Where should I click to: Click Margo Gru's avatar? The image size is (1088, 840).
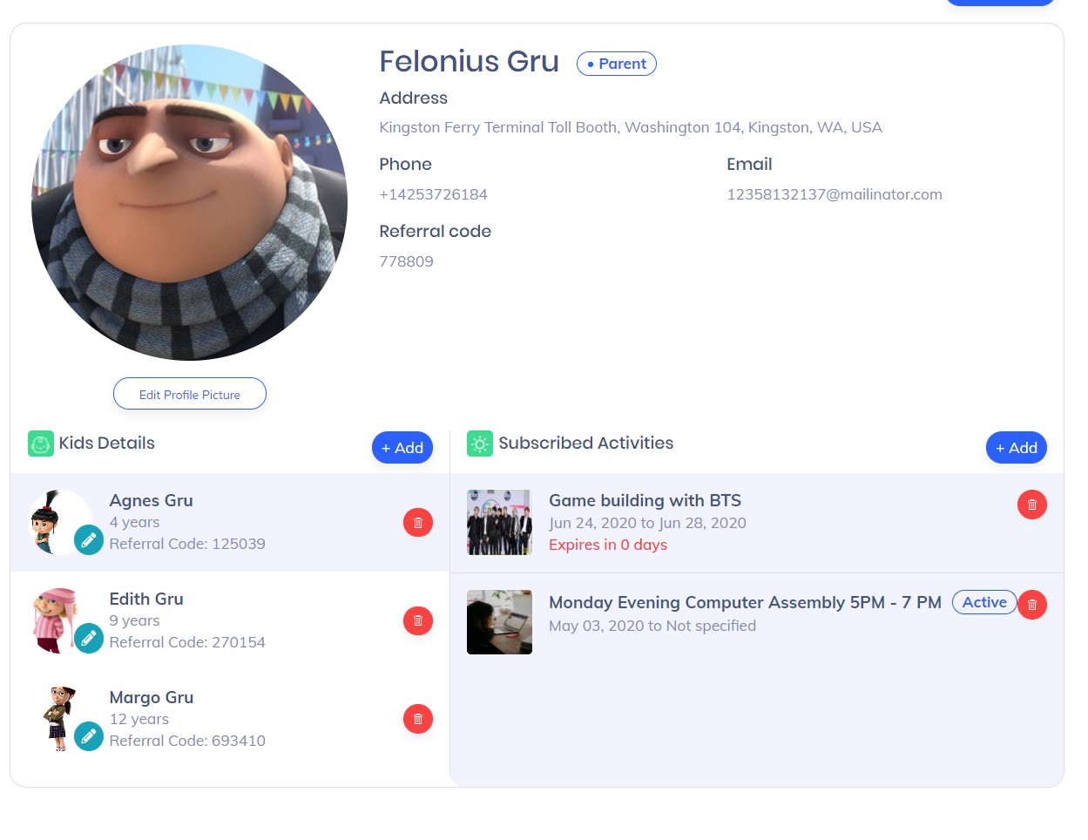[59, 719]
